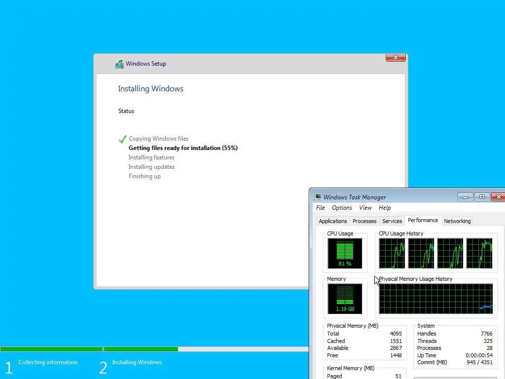Click step 2 'Installing Windows' label at bottom
The image size is (505, 379).
click(137, 362)
